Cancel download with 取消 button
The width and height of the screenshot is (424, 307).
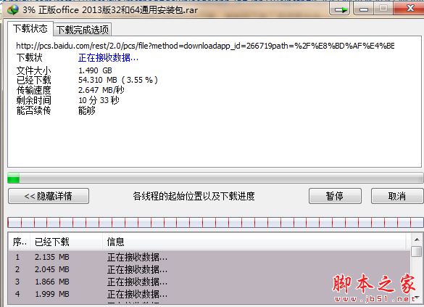click(x=397, y=196)
